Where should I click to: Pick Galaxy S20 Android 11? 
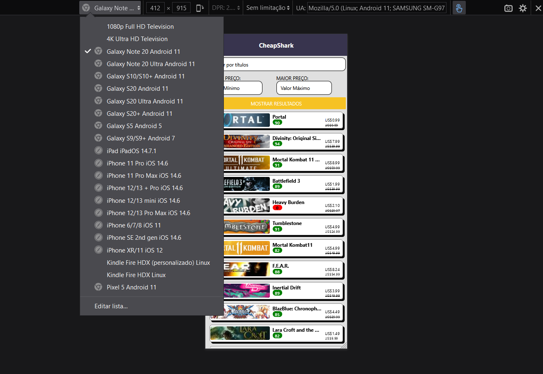click(x=152, y=89)
